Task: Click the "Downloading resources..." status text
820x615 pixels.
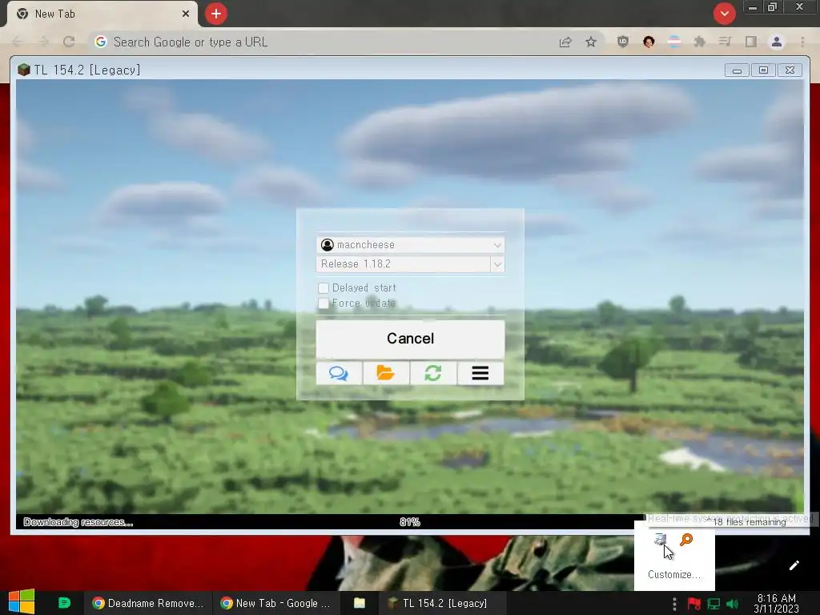Action: [x=78, y=522]
